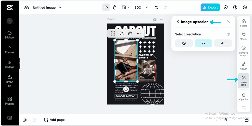Select the pointer select tool
Screen dimensions: 252x126
click(x=106, y=7)
